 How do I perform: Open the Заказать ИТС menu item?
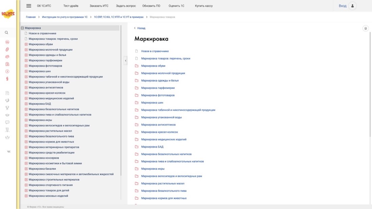click(99, 6)
